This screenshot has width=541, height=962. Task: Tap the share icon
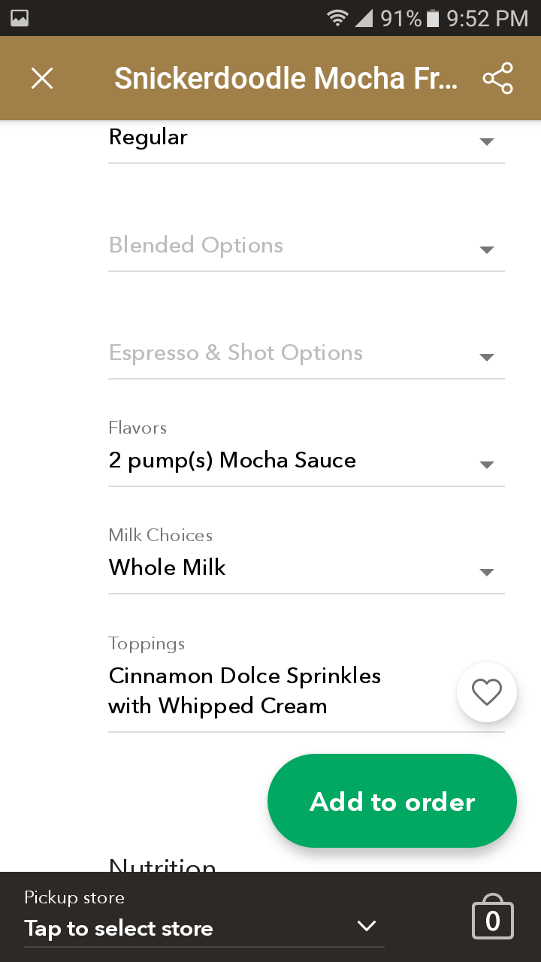click(x=497, y=78)
